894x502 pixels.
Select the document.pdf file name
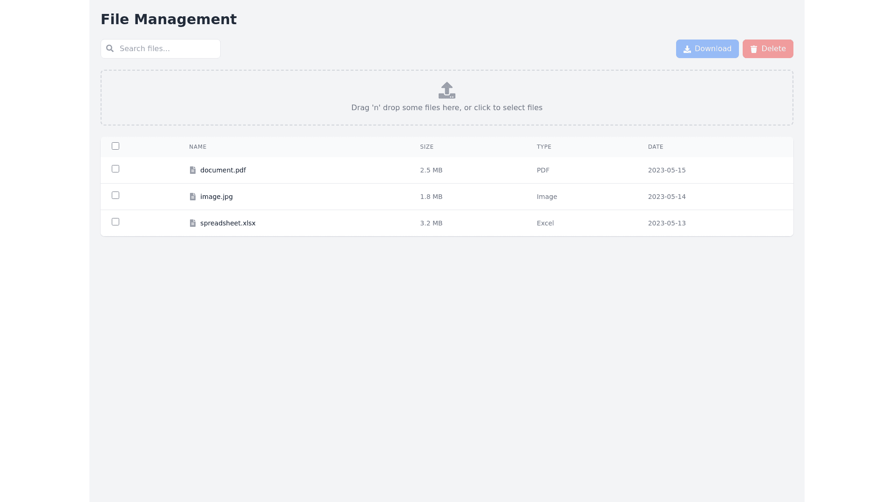[223, 170]
